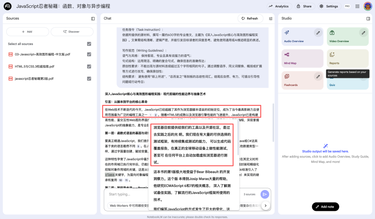The image size is (375, 219).
Task: Click PDF icon of javascript忍者秘籍 source
Action: [10, 79]
